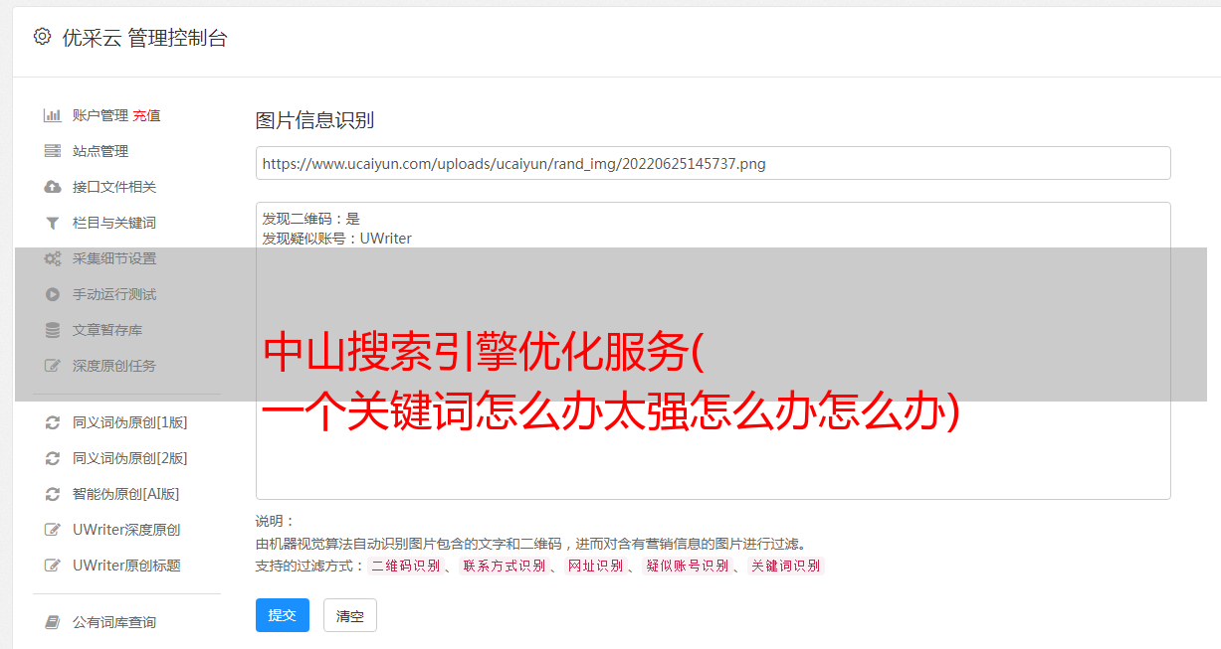Viewport: 1221px width, 649px height.
Task: Click the server icon beside 站点管理
Action: pyautogui.click(x=53, y=151)
